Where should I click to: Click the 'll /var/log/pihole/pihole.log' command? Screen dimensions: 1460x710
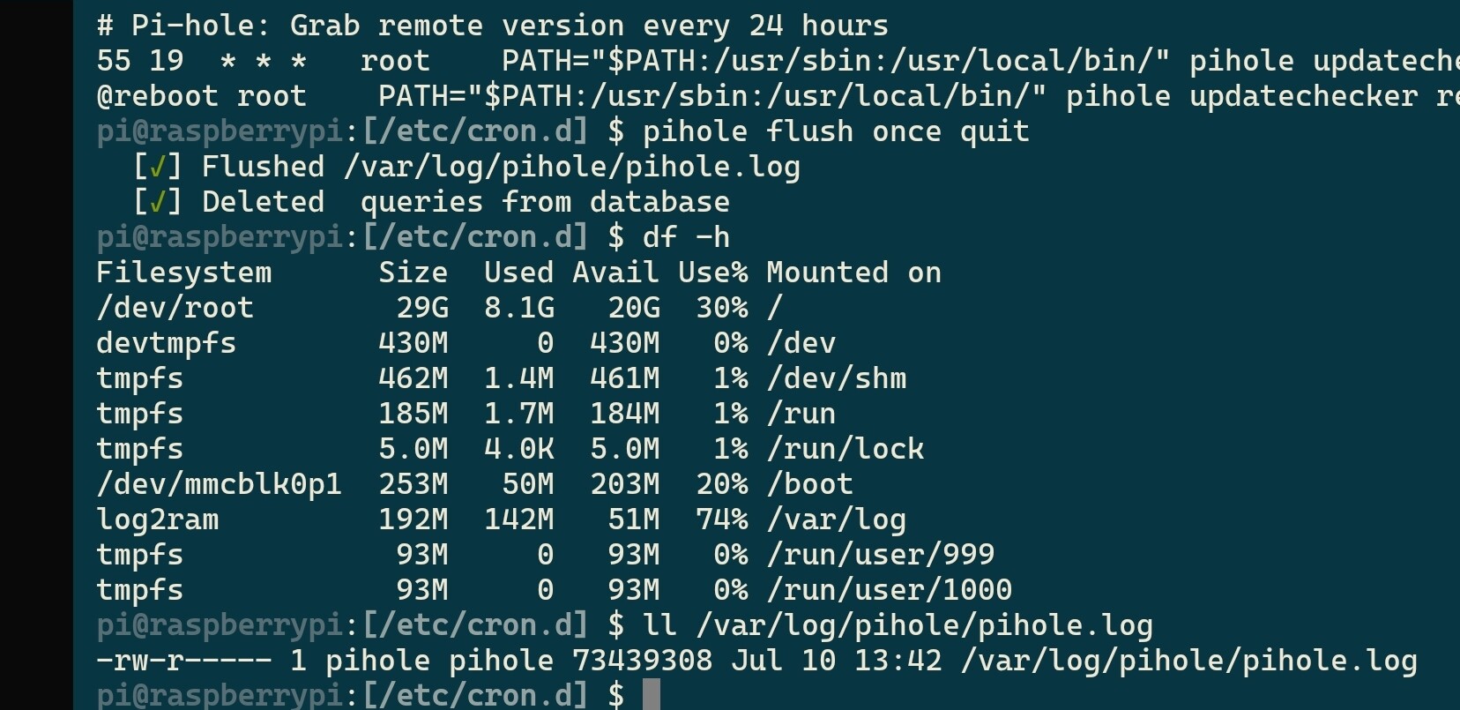coord(898,625)
